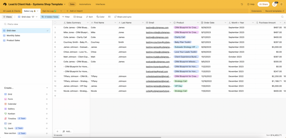286x138 pixels.
Task: Add a new Gantt view with plus
Action: (47, 128)
